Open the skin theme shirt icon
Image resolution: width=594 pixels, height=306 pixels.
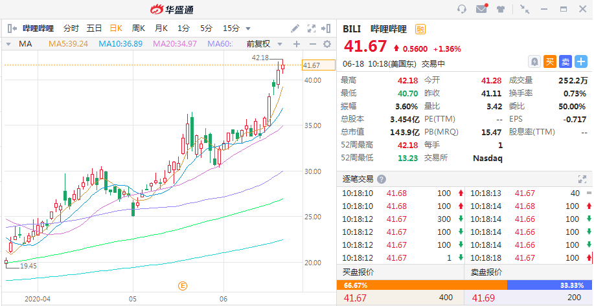click(501, 9)
